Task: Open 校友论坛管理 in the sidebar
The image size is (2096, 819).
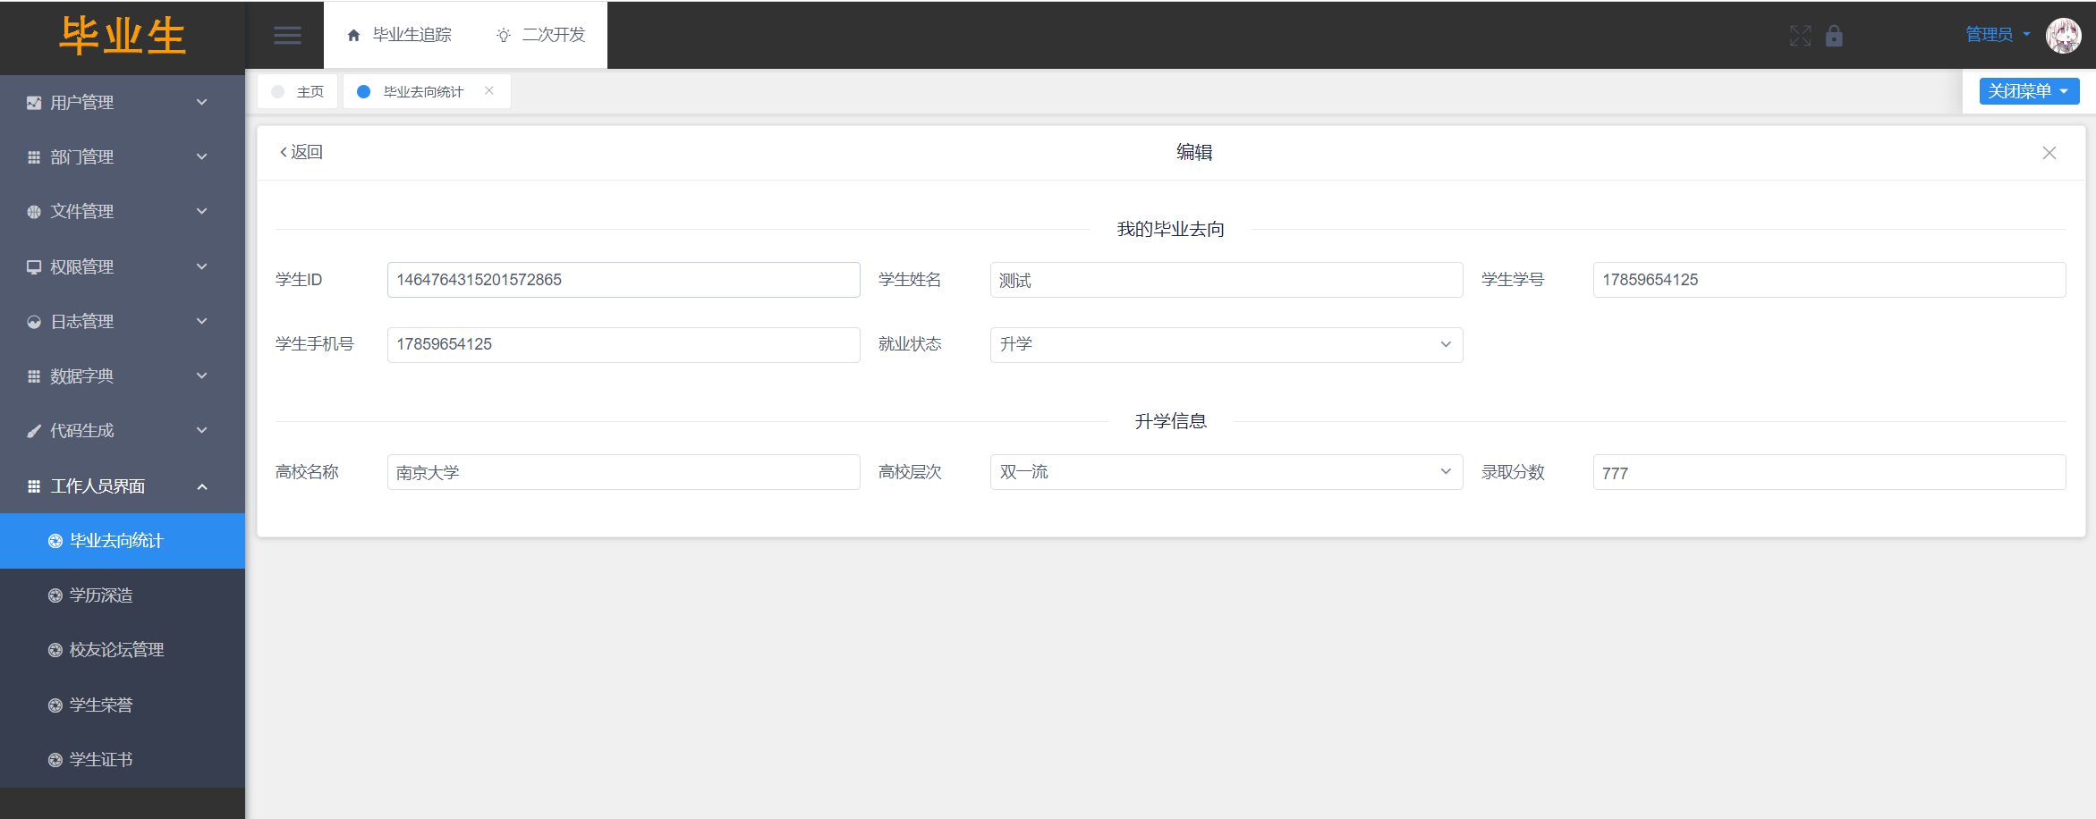Action: (x=123, y=650)
